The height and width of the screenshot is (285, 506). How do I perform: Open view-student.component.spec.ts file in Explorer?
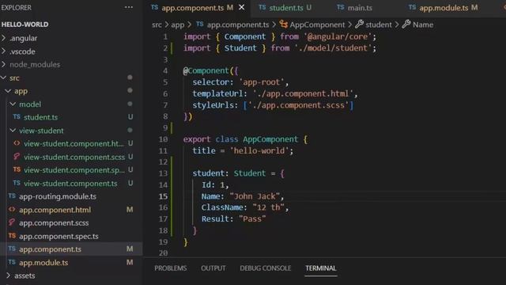(x=74, y=170)
